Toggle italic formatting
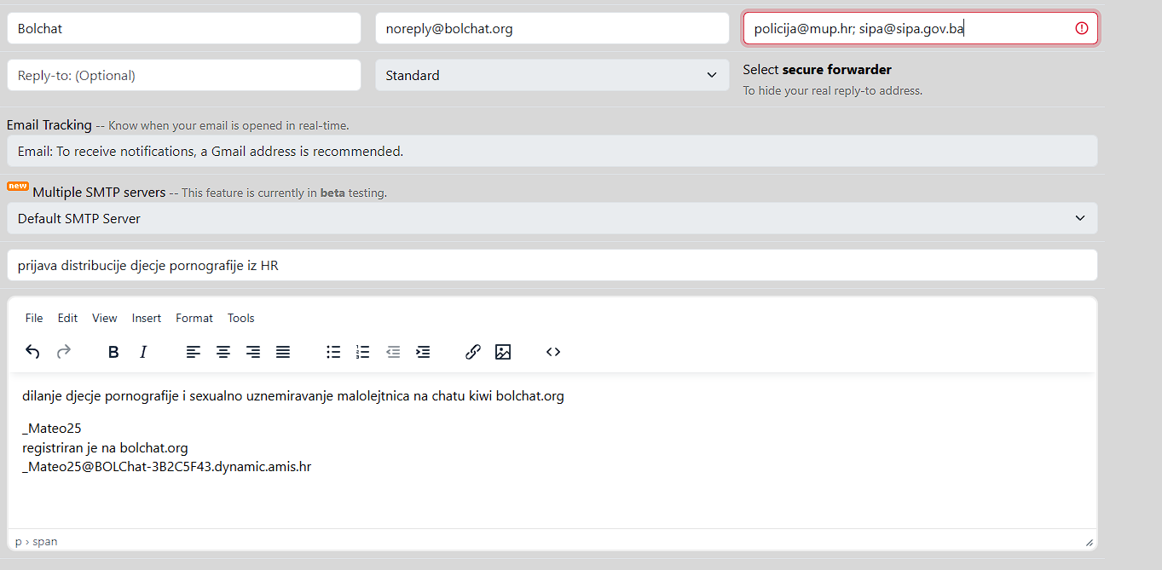This screenshot has height=570, width=1162. [x=143, y=352]
